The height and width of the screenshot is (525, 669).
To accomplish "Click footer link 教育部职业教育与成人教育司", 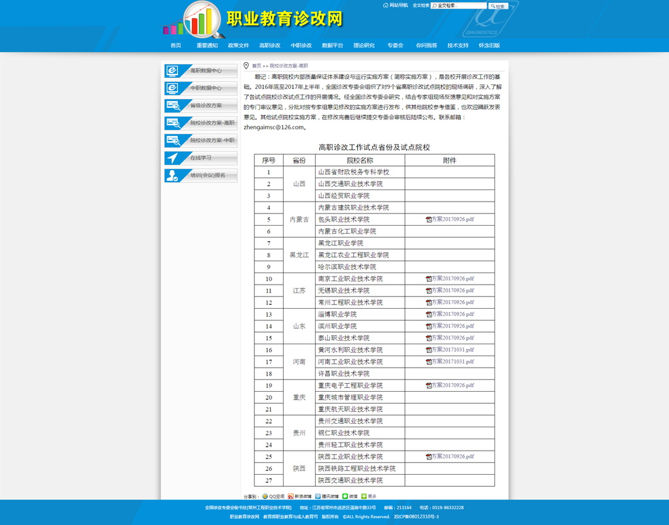I will point(290,517).
